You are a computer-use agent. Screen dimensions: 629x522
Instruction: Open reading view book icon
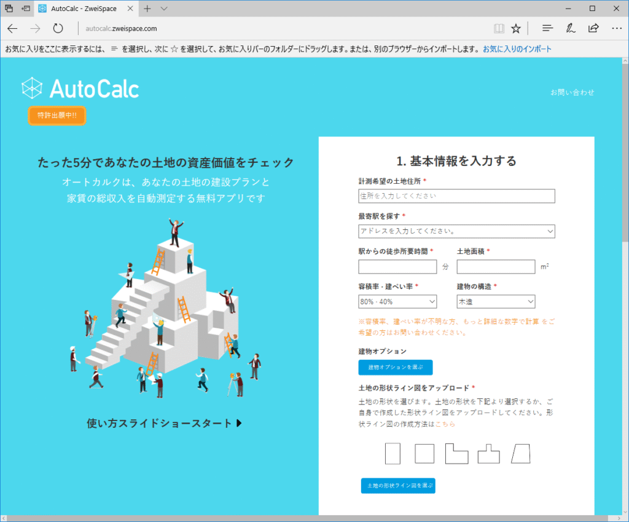click(499, 28)
